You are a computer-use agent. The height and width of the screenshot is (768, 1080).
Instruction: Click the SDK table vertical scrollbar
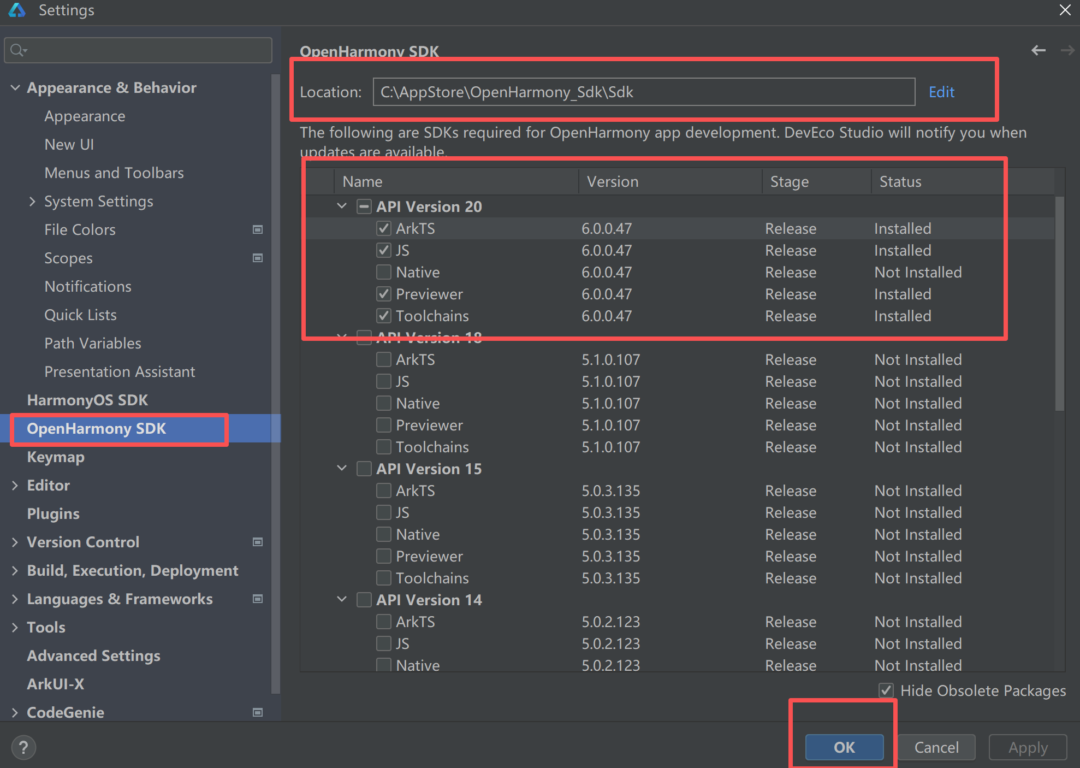point(1059,303)
